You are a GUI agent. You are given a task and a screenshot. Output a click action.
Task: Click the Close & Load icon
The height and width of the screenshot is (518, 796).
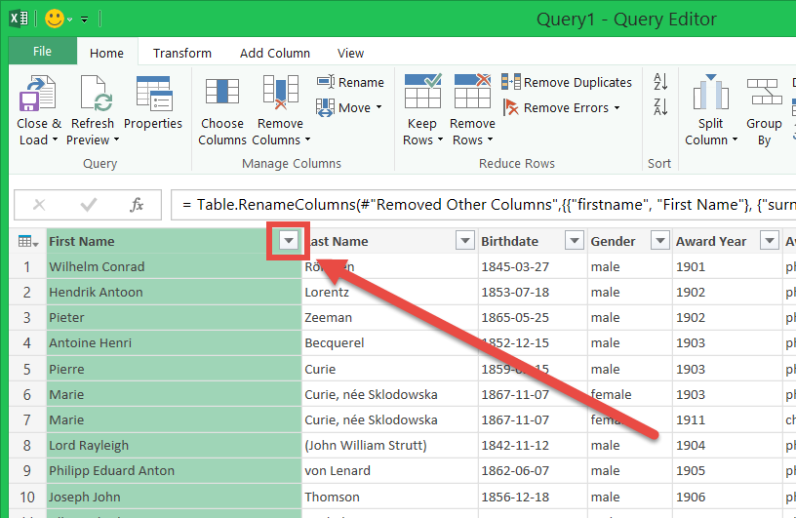(x=38, y=96)
